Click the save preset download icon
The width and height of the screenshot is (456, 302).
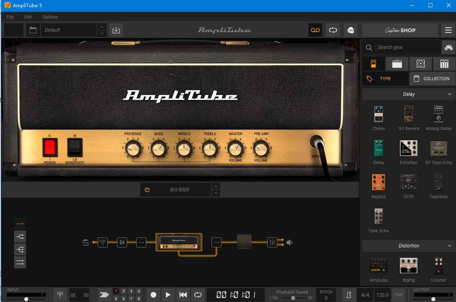click(x=116, y=30)
